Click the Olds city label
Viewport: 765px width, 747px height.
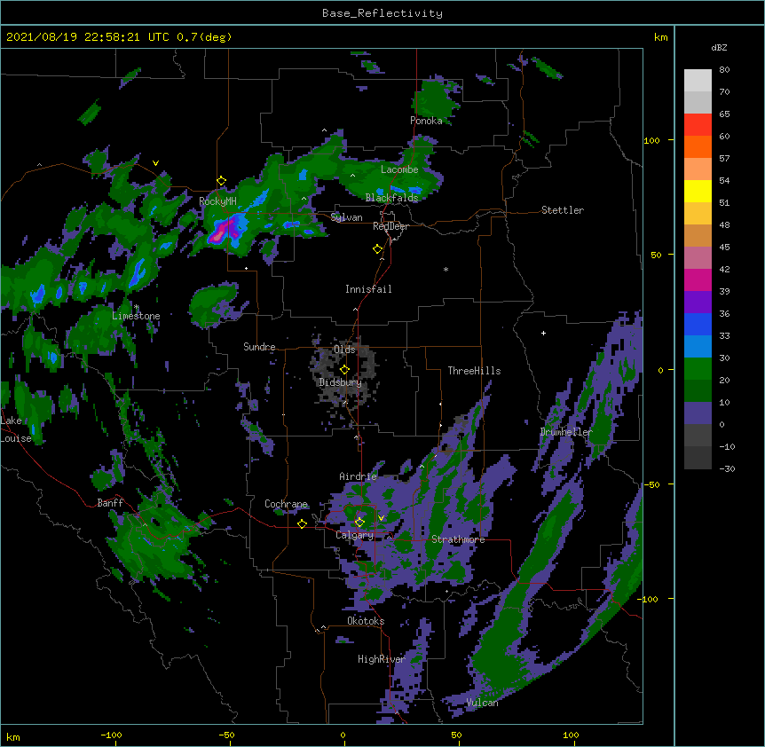[344, 350]
